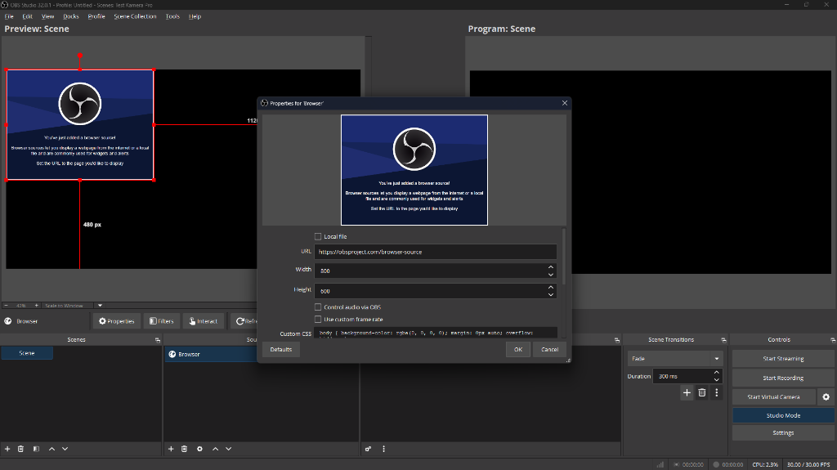Open audio mixer three-dot menu
Image resolution: width=837 pixels, height=470 pixels.
tap(384, 450)
